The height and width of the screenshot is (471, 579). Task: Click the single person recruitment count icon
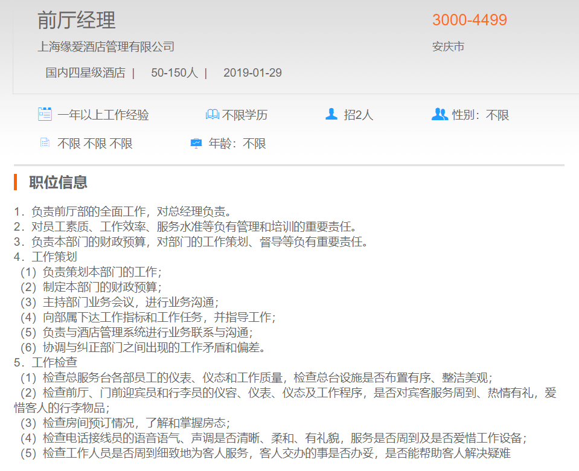pos(331,114)
